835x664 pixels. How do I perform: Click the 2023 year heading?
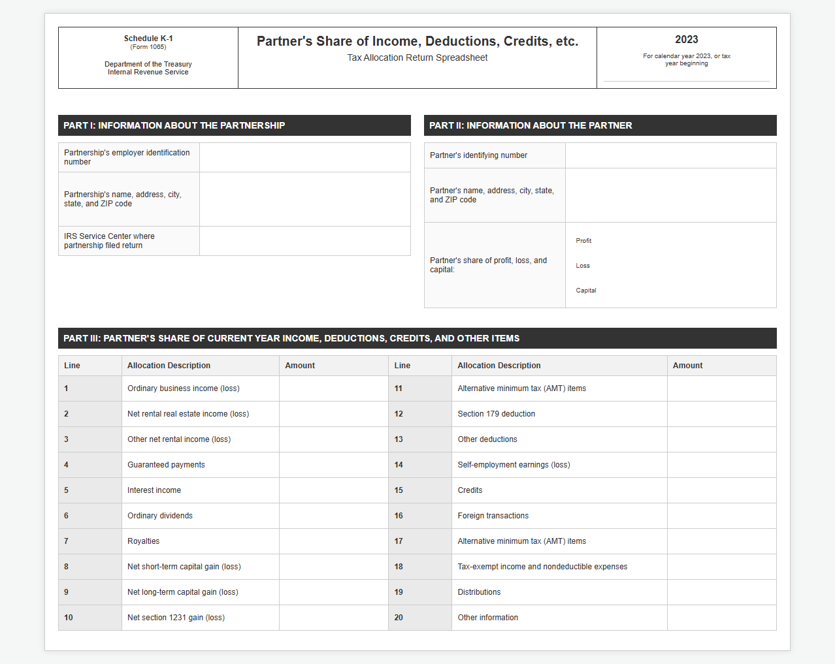tap(687, 40)
